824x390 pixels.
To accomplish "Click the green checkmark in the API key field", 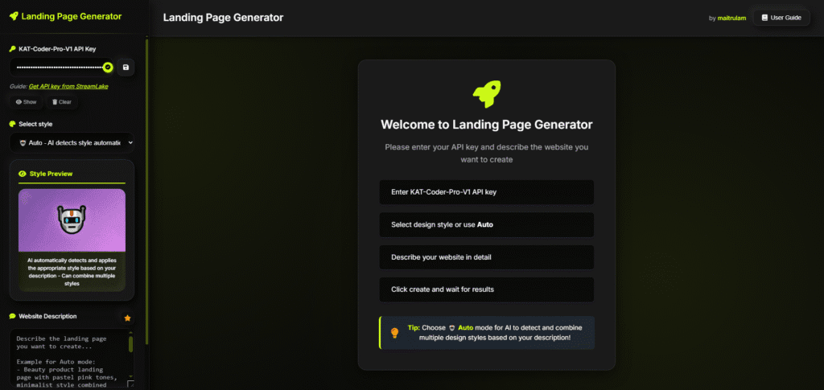I will (108, 68).
